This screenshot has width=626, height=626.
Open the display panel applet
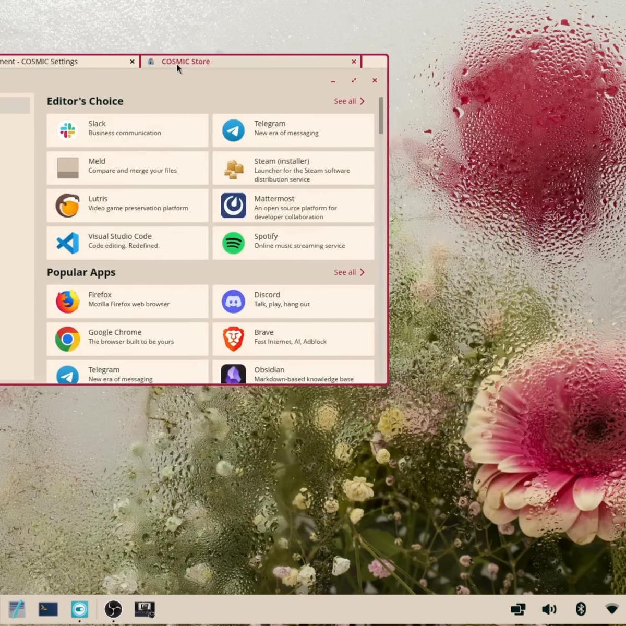(x=518, y=609)
